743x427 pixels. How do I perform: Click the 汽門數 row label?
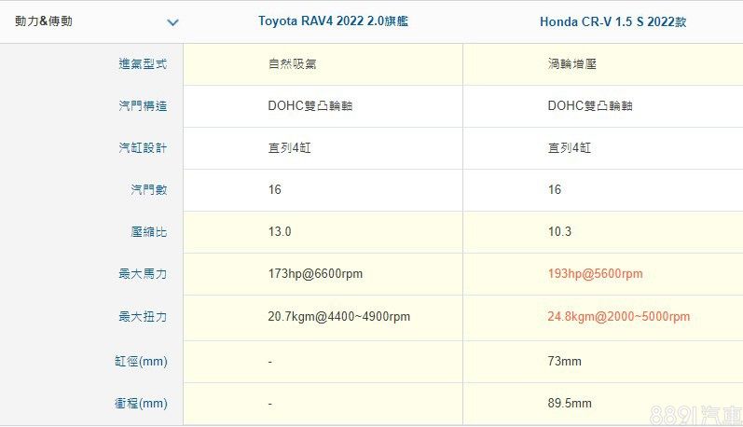(x=149, y=190)
